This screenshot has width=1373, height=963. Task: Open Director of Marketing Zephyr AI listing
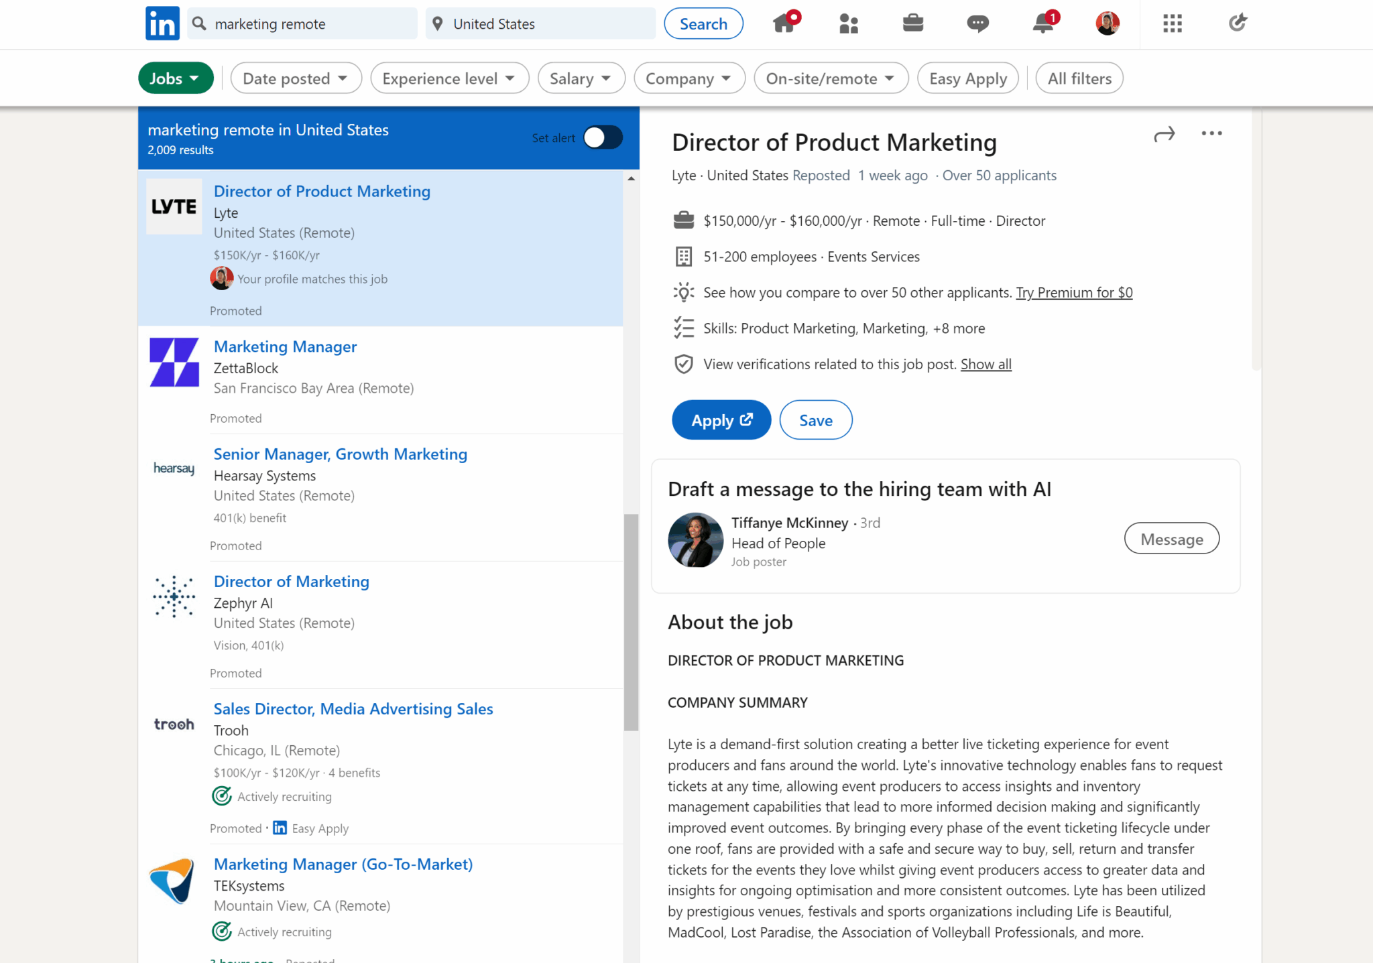tap(291, 581)
